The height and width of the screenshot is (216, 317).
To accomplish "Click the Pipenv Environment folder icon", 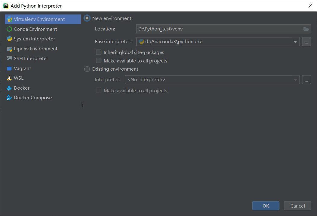I will 9,49.
